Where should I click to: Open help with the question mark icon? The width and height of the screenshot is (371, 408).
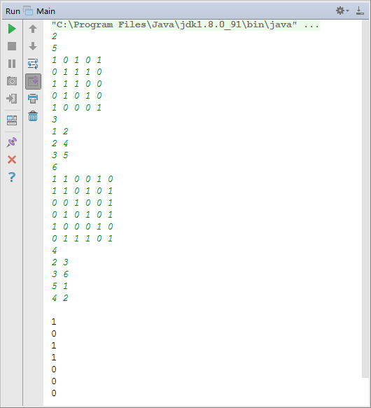point(12,177)
